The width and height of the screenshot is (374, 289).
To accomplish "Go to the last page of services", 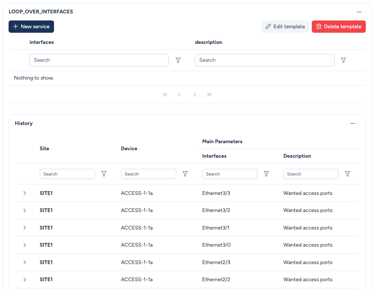I will click(209, 94).
